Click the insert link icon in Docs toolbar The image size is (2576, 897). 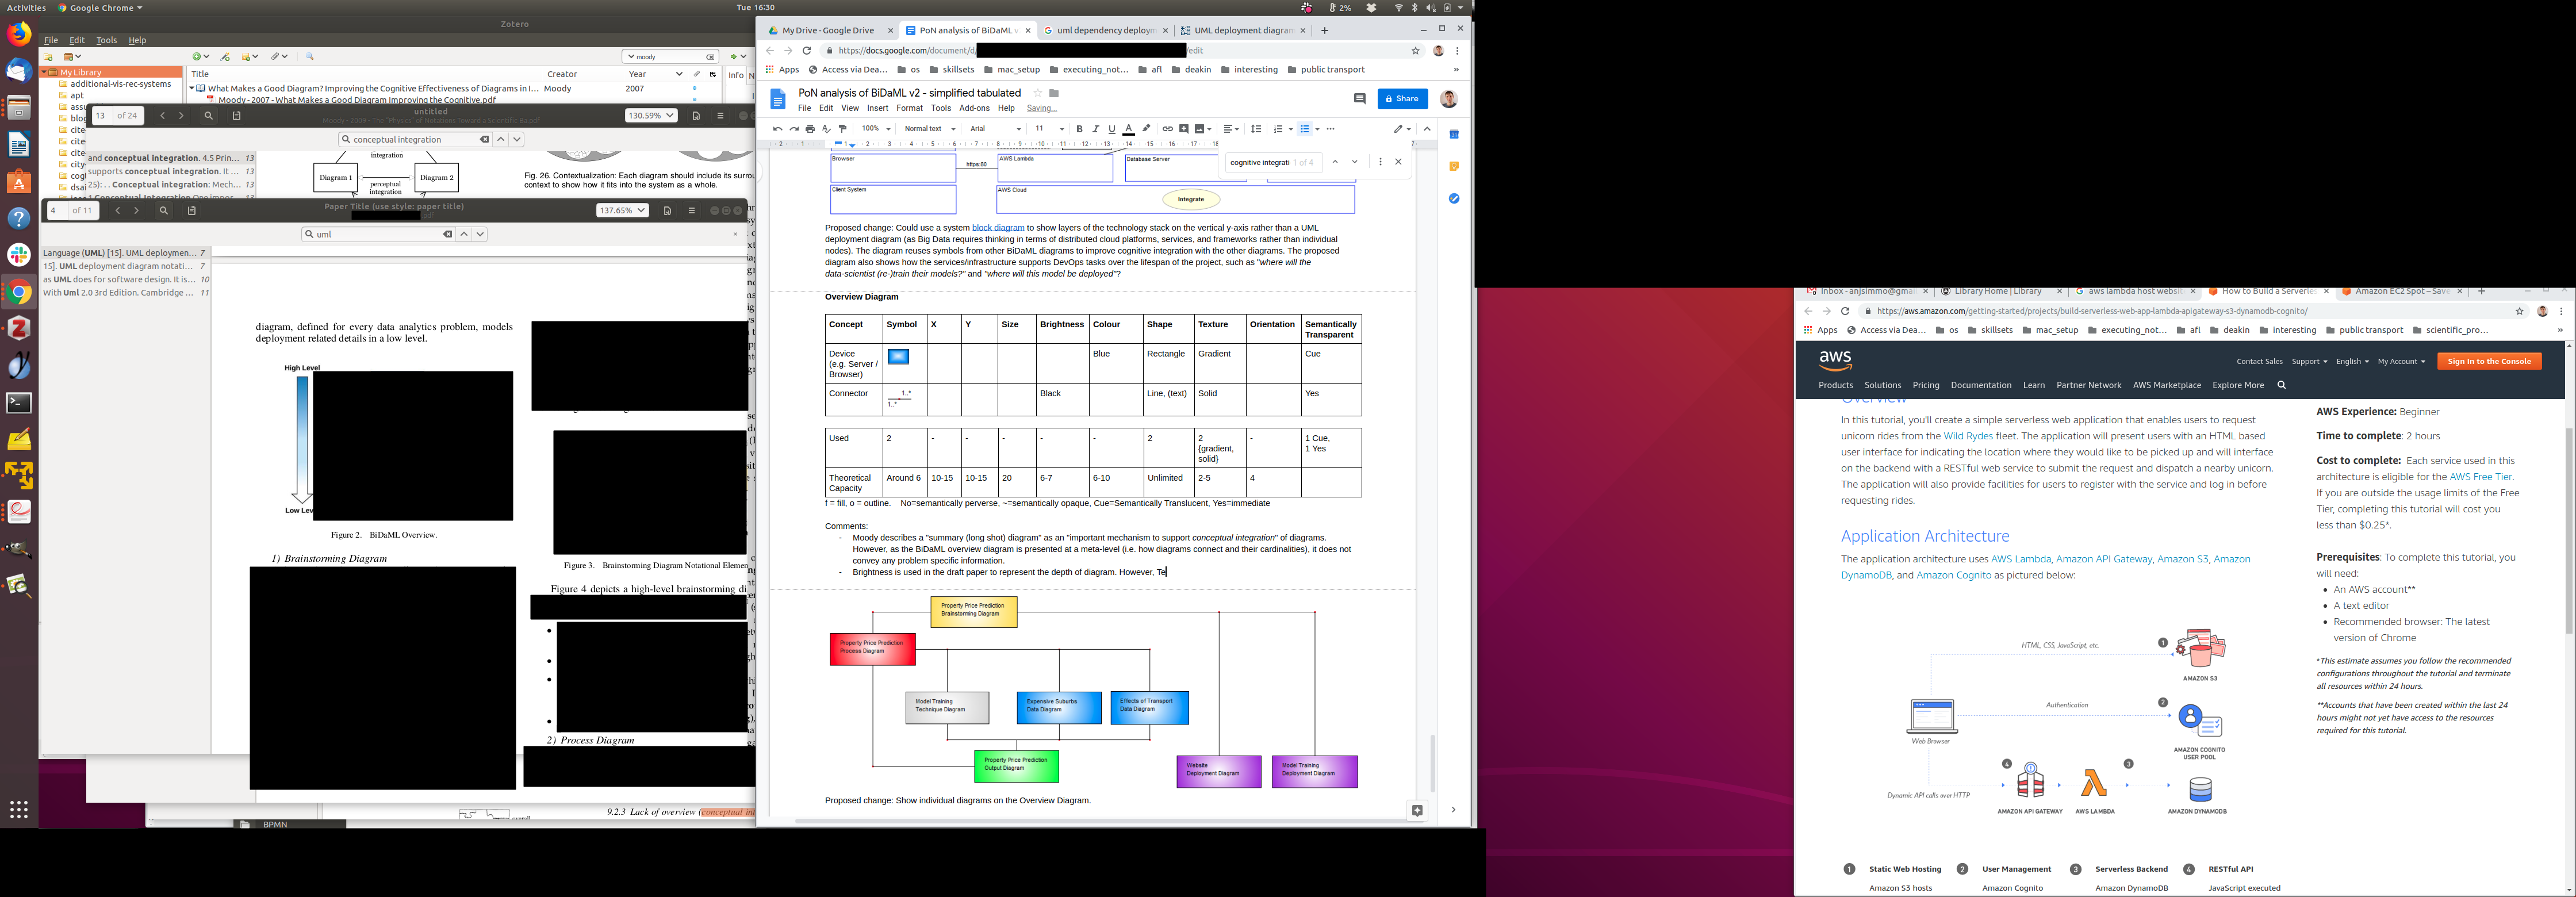pyautogui.click(x=1167, y=129)
